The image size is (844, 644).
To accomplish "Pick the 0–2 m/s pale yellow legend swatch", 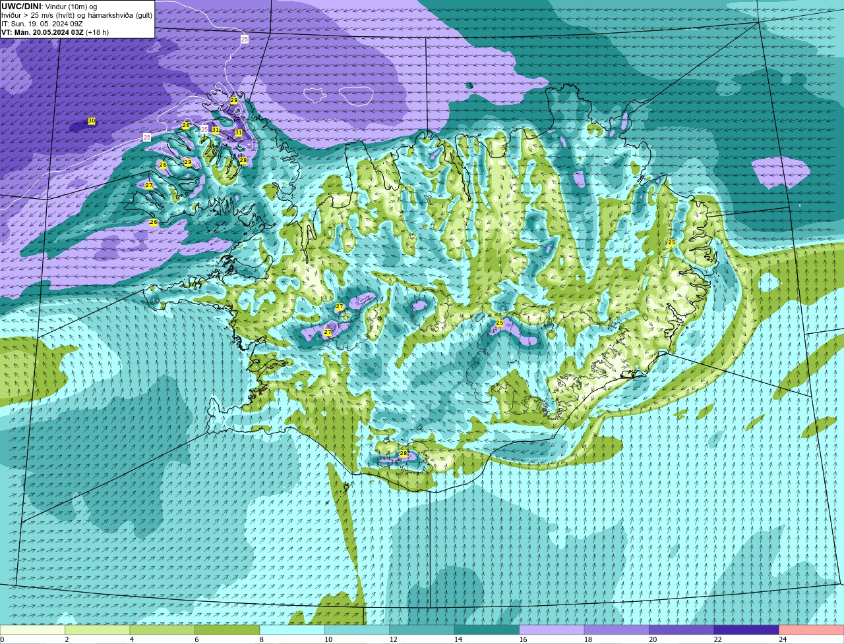I will click(x=32, y=630).
